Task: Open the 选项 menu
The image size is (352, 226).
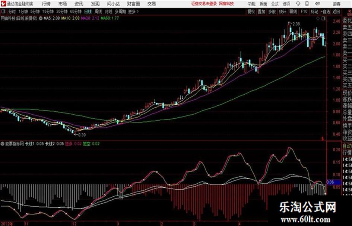Action: coord(286,4)
